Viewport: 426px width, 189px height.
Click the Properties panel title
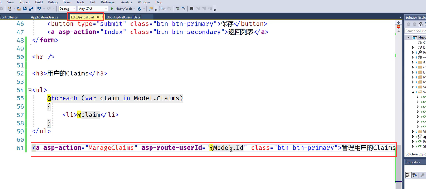coord(413,162)
